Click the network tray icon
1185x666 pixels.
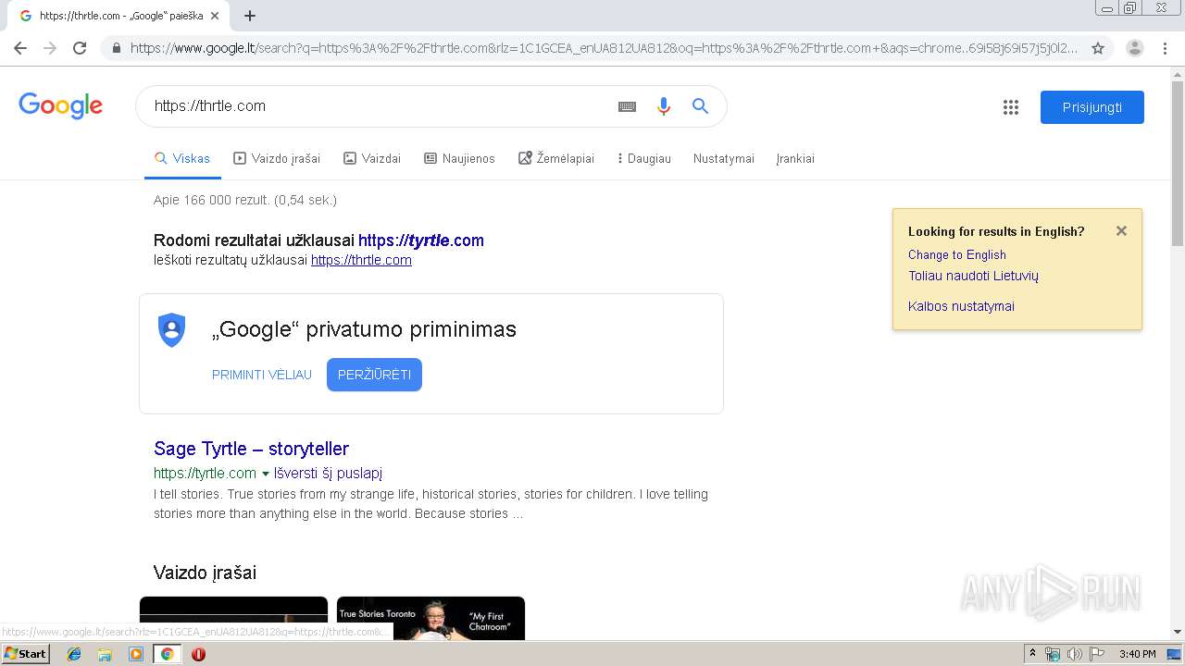pos(1053,654)
